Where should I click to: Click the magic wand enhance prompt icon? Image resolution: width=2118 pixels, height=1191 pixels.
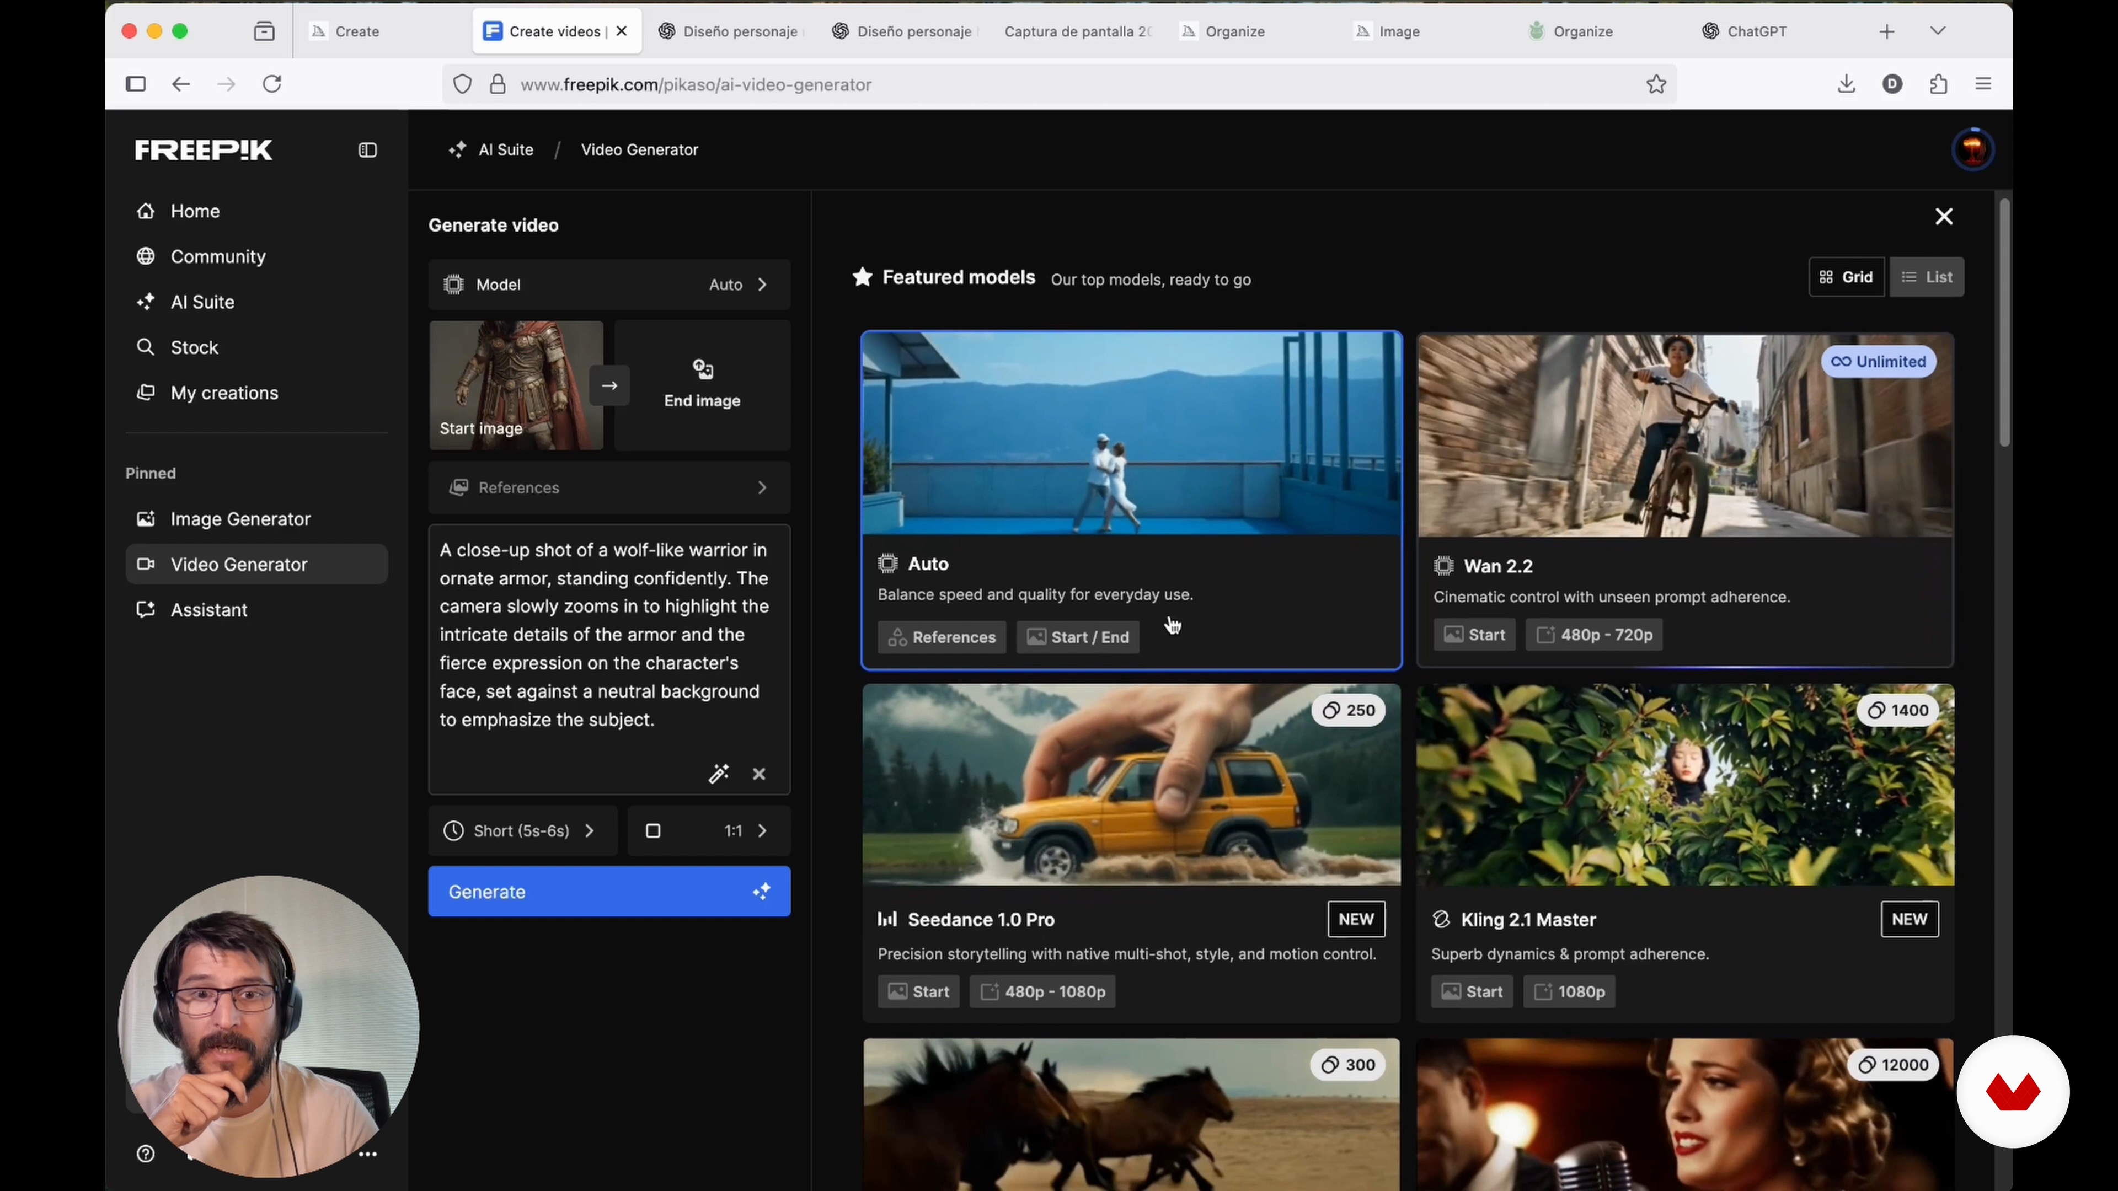(719, 774)
